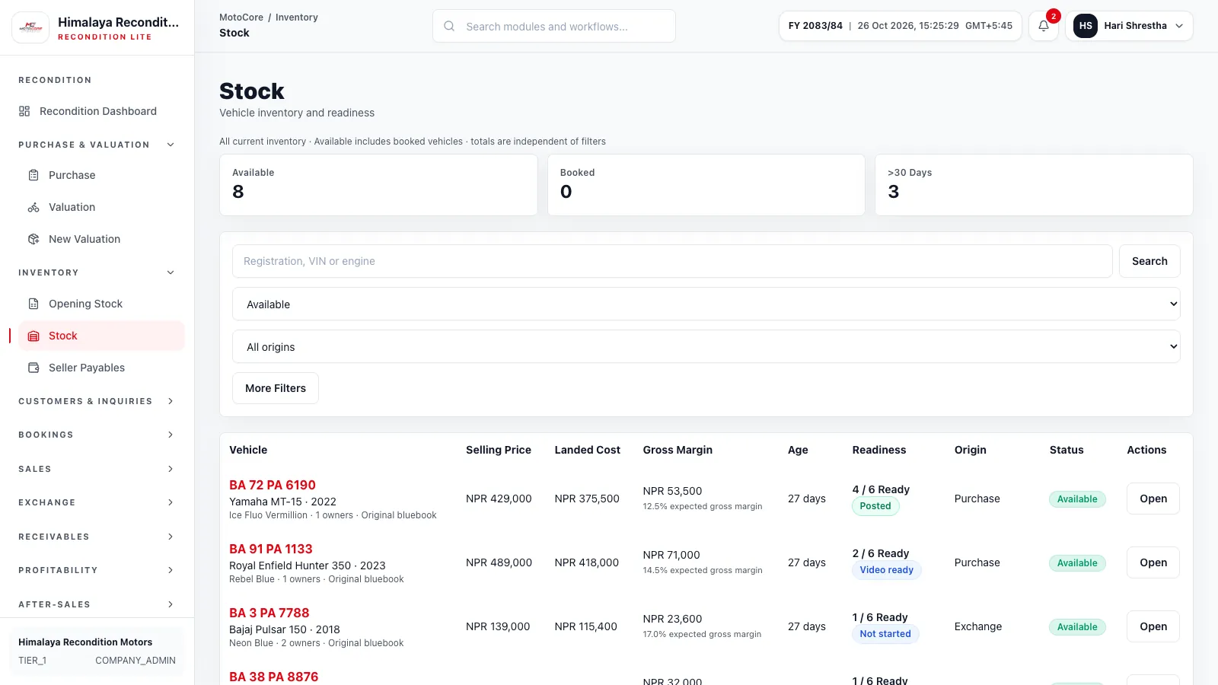
Task: Click the >30 Days summary card
Action: 1034,185
